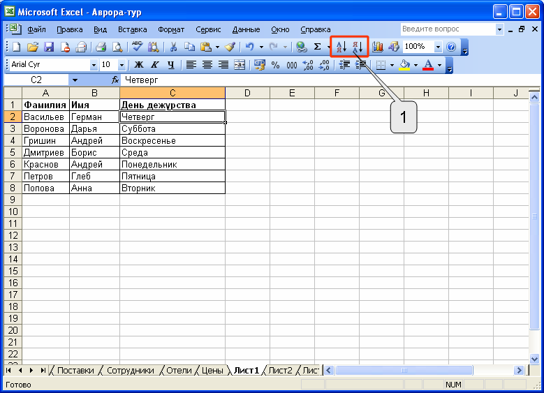Apply Percent style icon
This screenshot has width=544, height=393.
[275, 65]
